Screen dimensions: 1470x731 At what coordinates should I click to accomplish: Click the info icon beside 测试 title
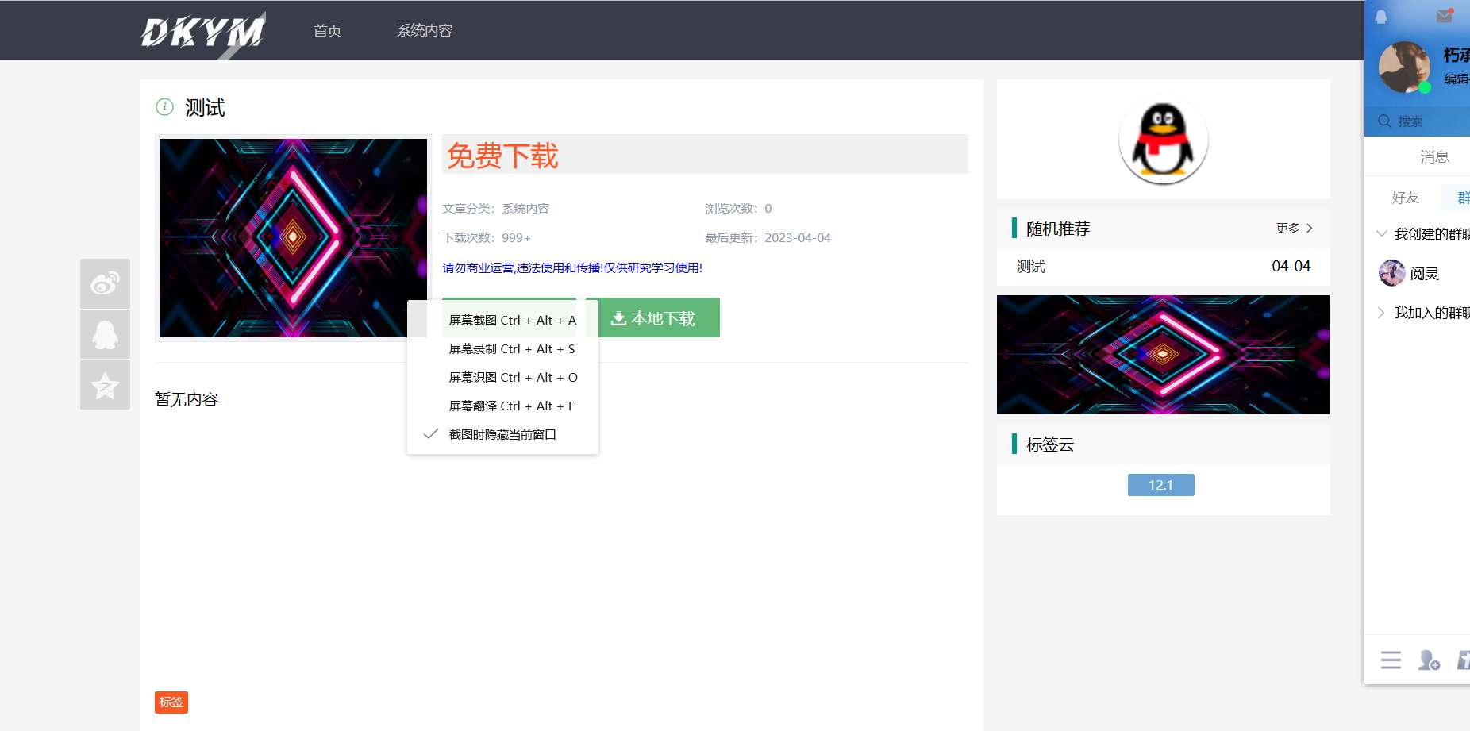164,106
